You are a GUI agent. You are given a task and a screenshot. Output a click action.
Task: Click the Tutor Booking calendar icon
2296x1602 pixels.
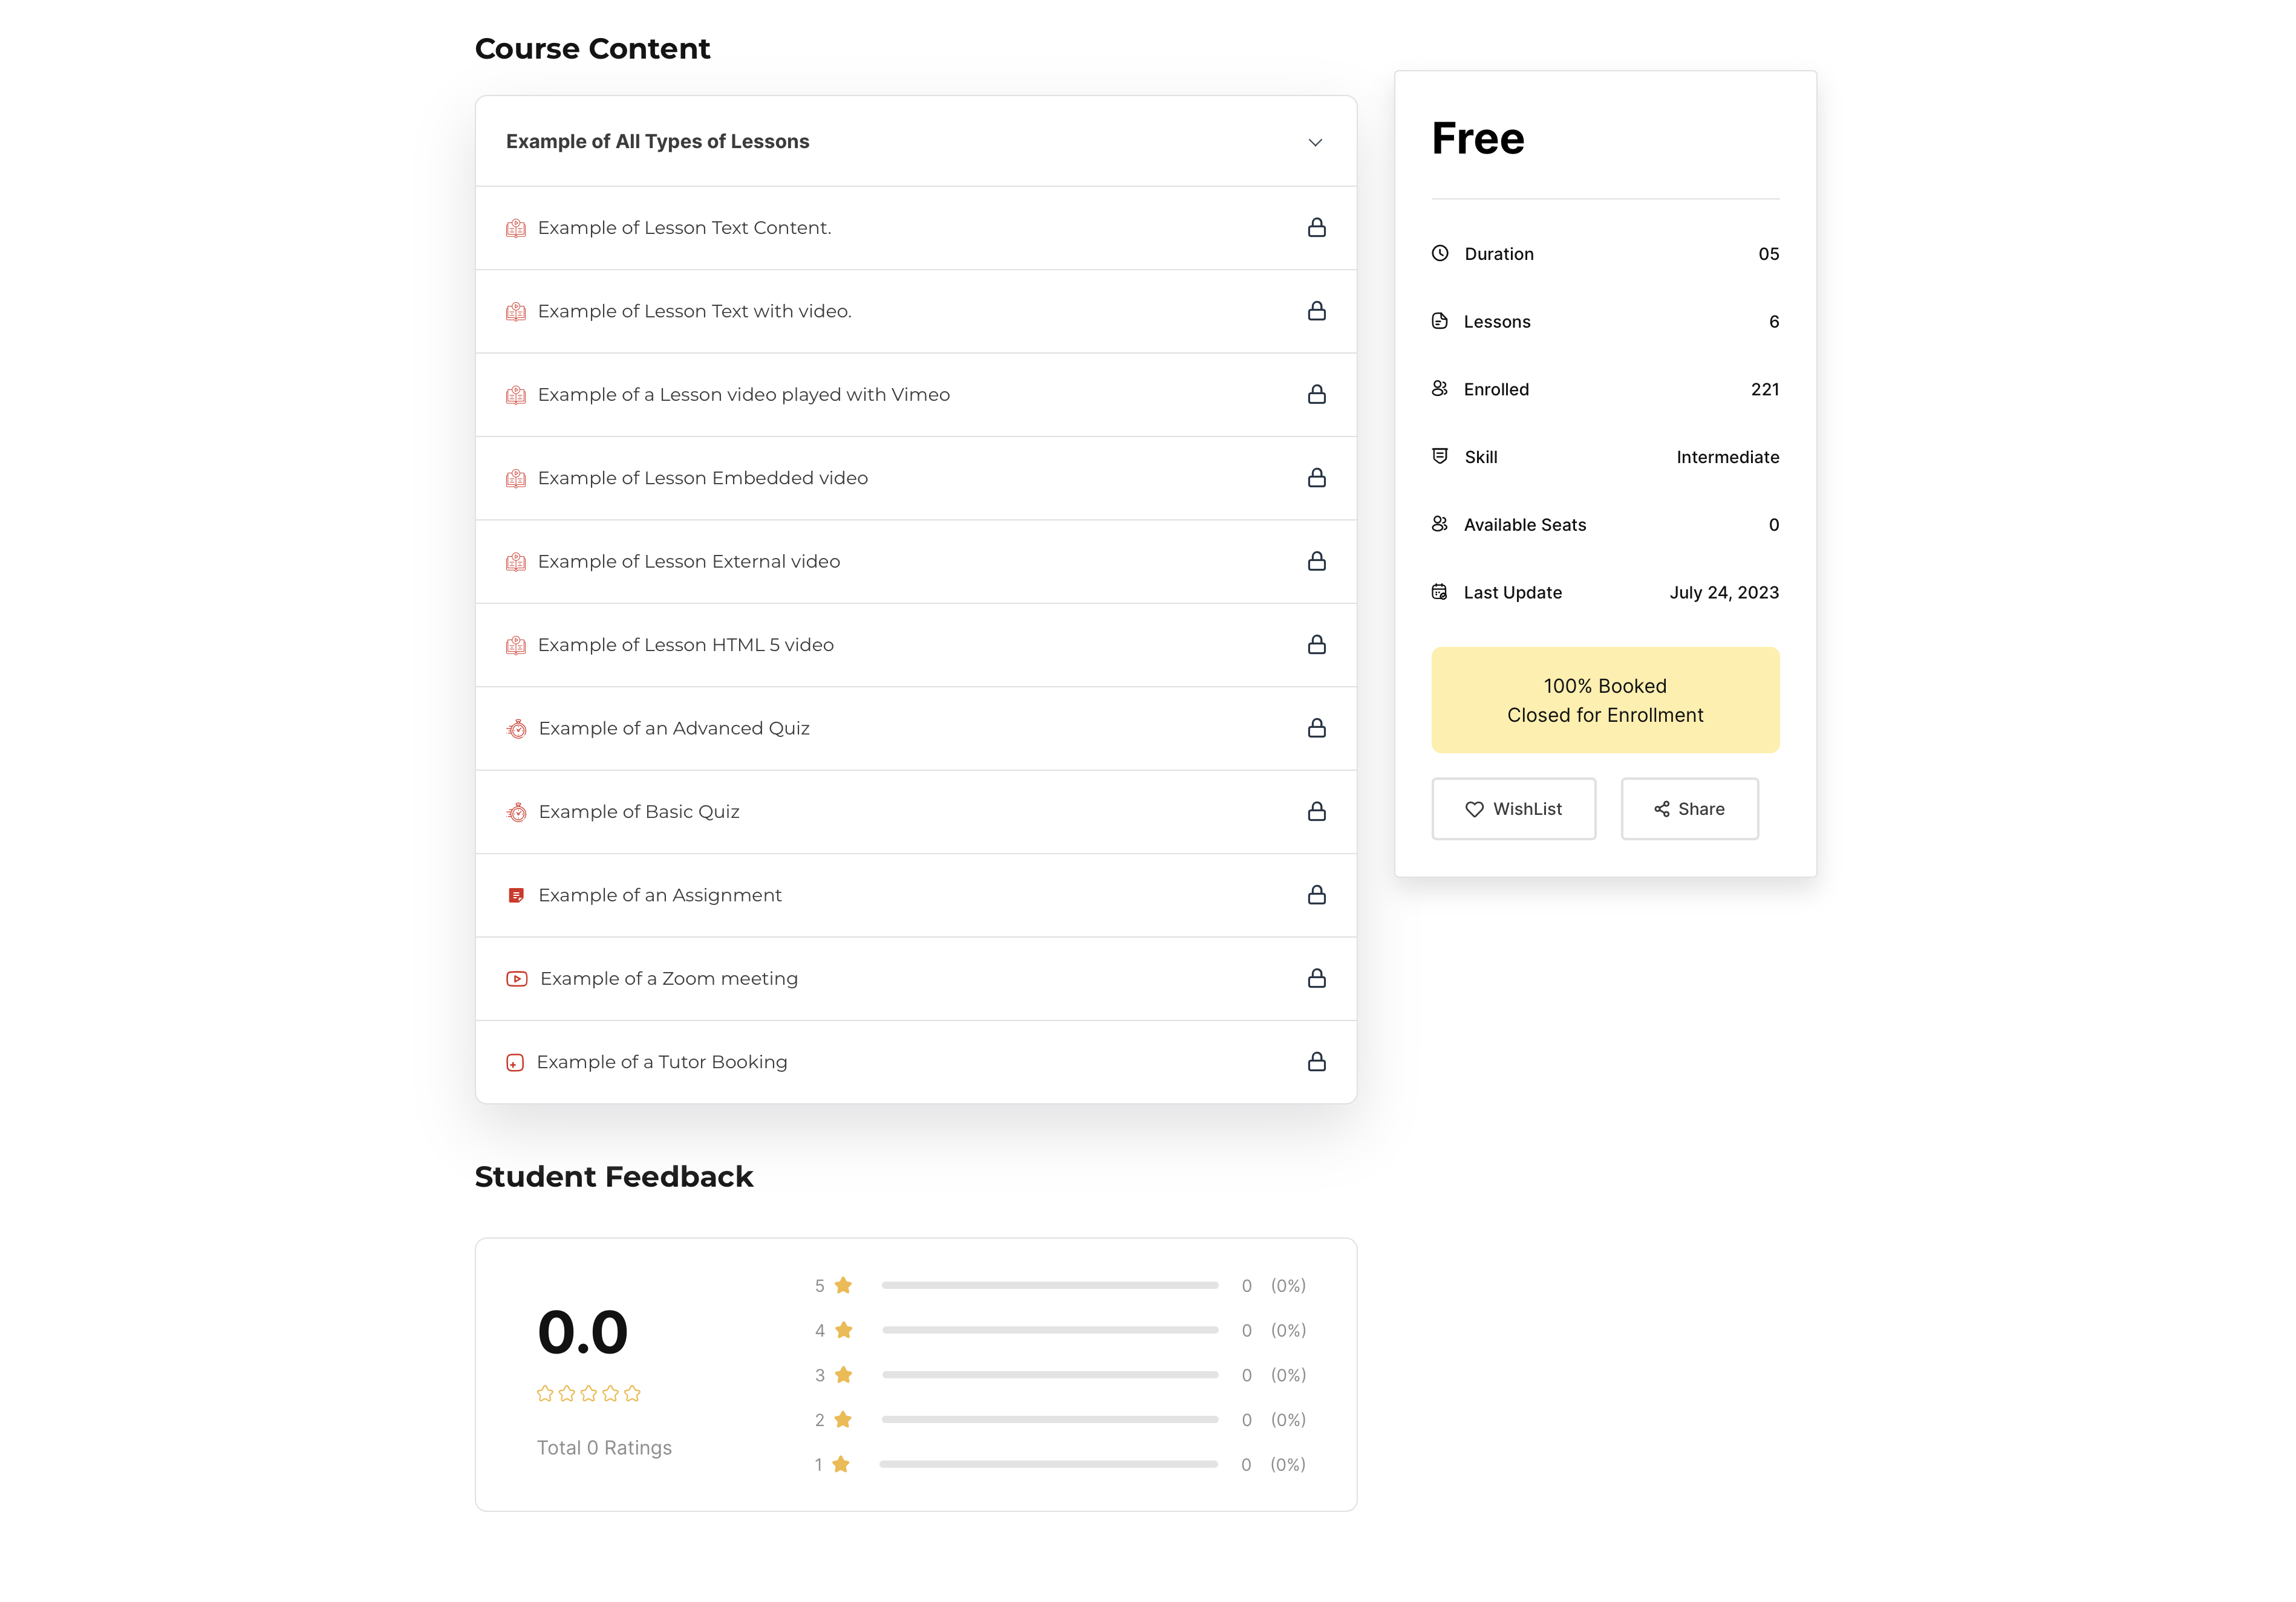point(515,1062)
